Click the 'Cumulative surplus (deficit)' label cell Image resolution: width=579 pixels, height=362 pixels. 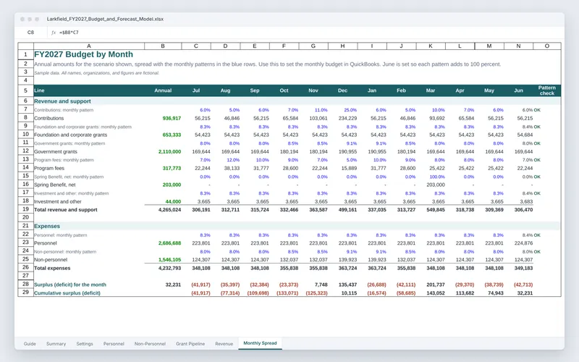click(67, 293)
